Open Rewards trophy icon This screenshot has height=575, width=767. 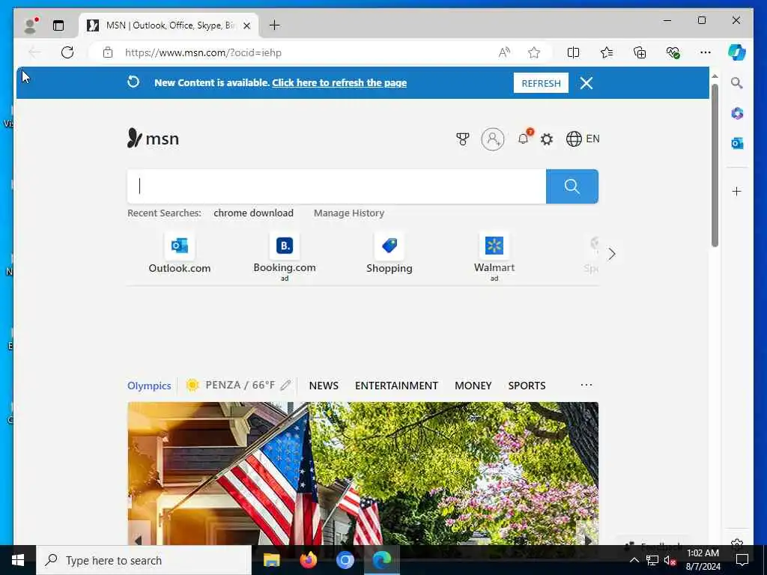click(x=462, y=139)
